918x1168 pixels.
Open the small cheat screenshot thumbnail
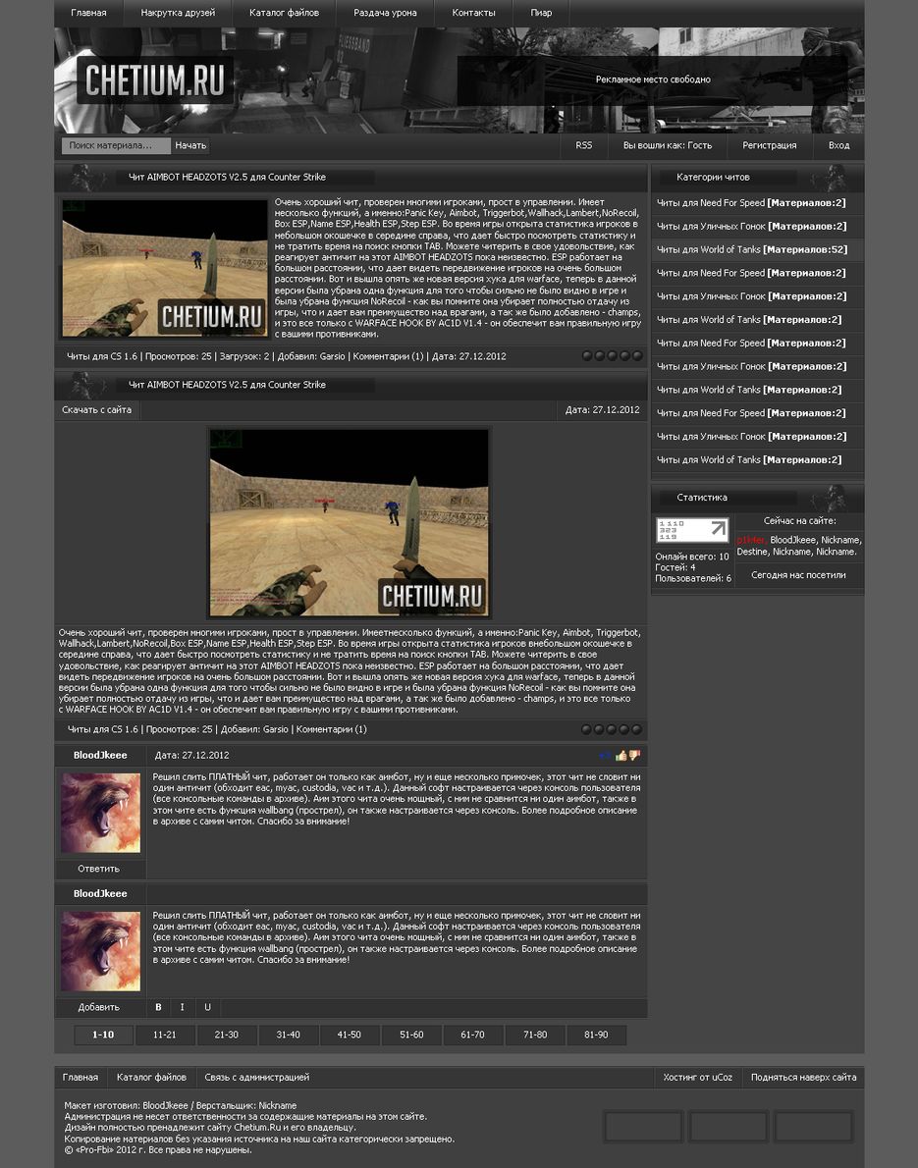tap(165, 268)
